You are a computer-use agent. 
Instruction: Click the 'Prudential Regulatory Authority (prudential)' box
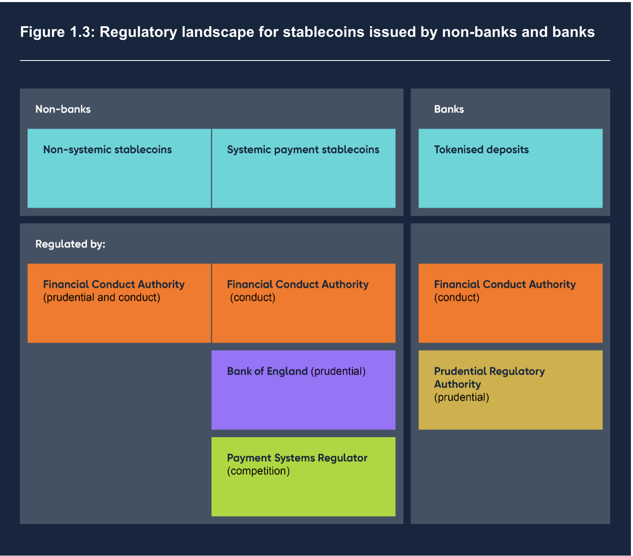tap(510, 390)
